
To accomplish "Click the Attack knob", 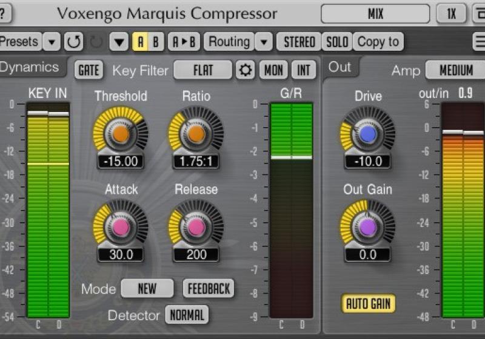I will pyautogui.click(x=121, y=227).
